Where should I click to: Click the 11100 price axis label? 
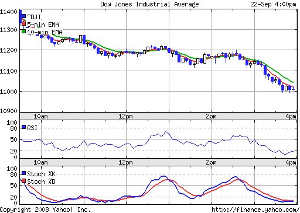(9, 71)
